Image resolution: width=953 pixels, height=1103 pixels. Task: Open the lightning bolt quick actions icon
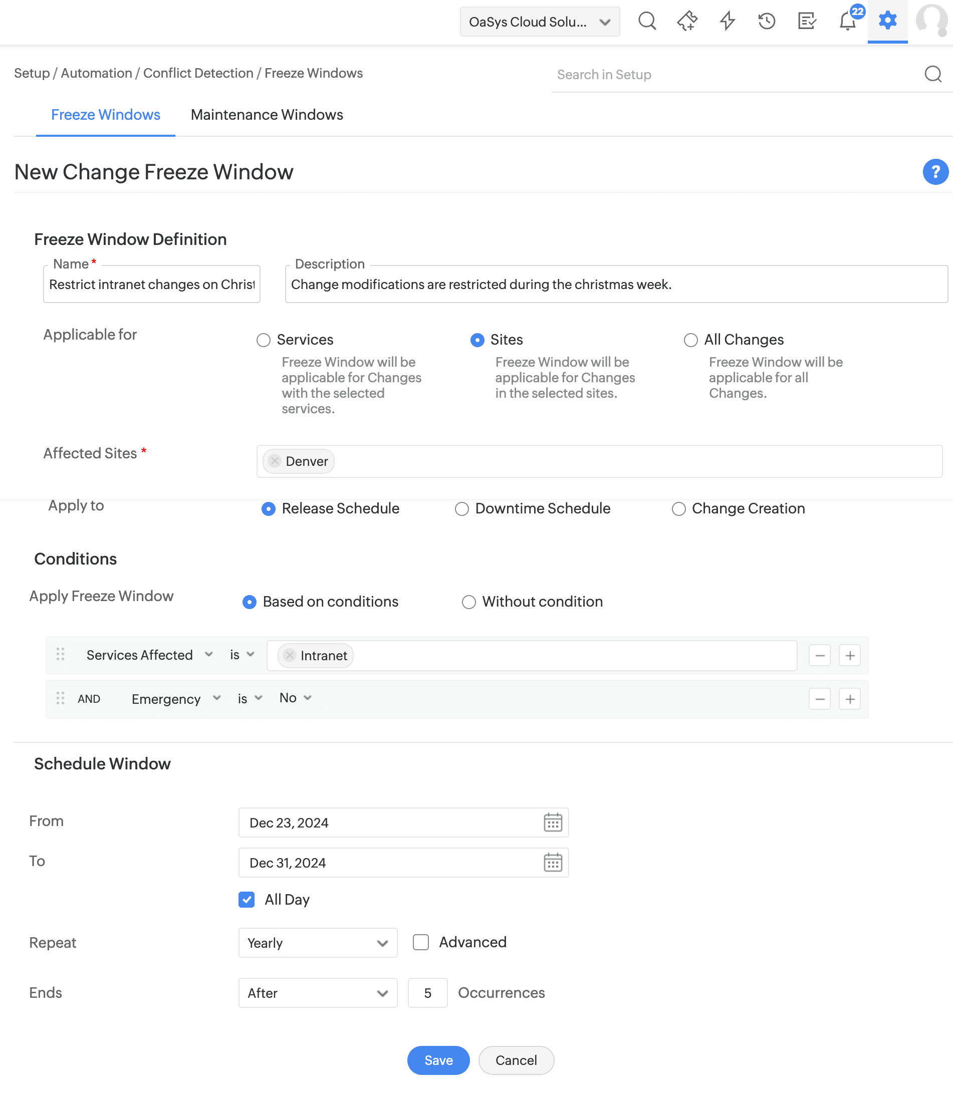click(727, 22)
